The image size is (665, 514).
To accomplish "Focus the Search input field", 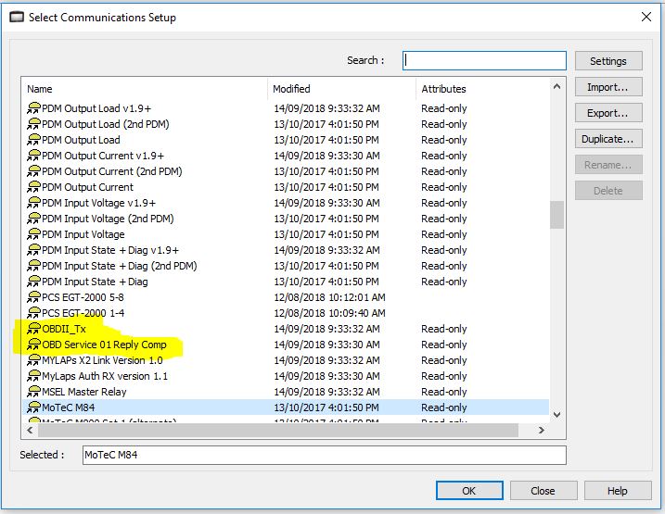I will pyautogui.click(x=484, y=60).
